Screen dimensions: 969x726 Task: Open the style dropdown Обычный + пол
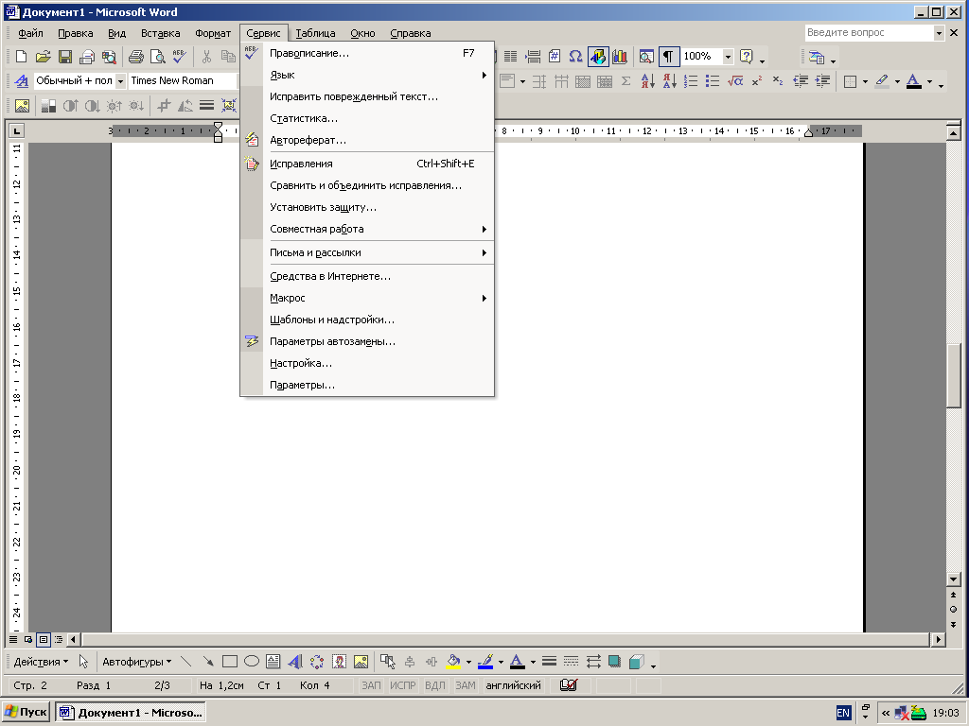[x=120, y=81]
